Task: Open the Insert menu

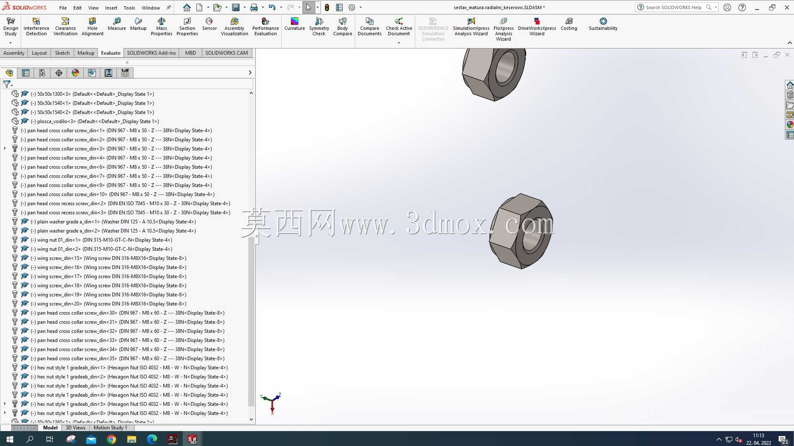Action: [111, 7]
